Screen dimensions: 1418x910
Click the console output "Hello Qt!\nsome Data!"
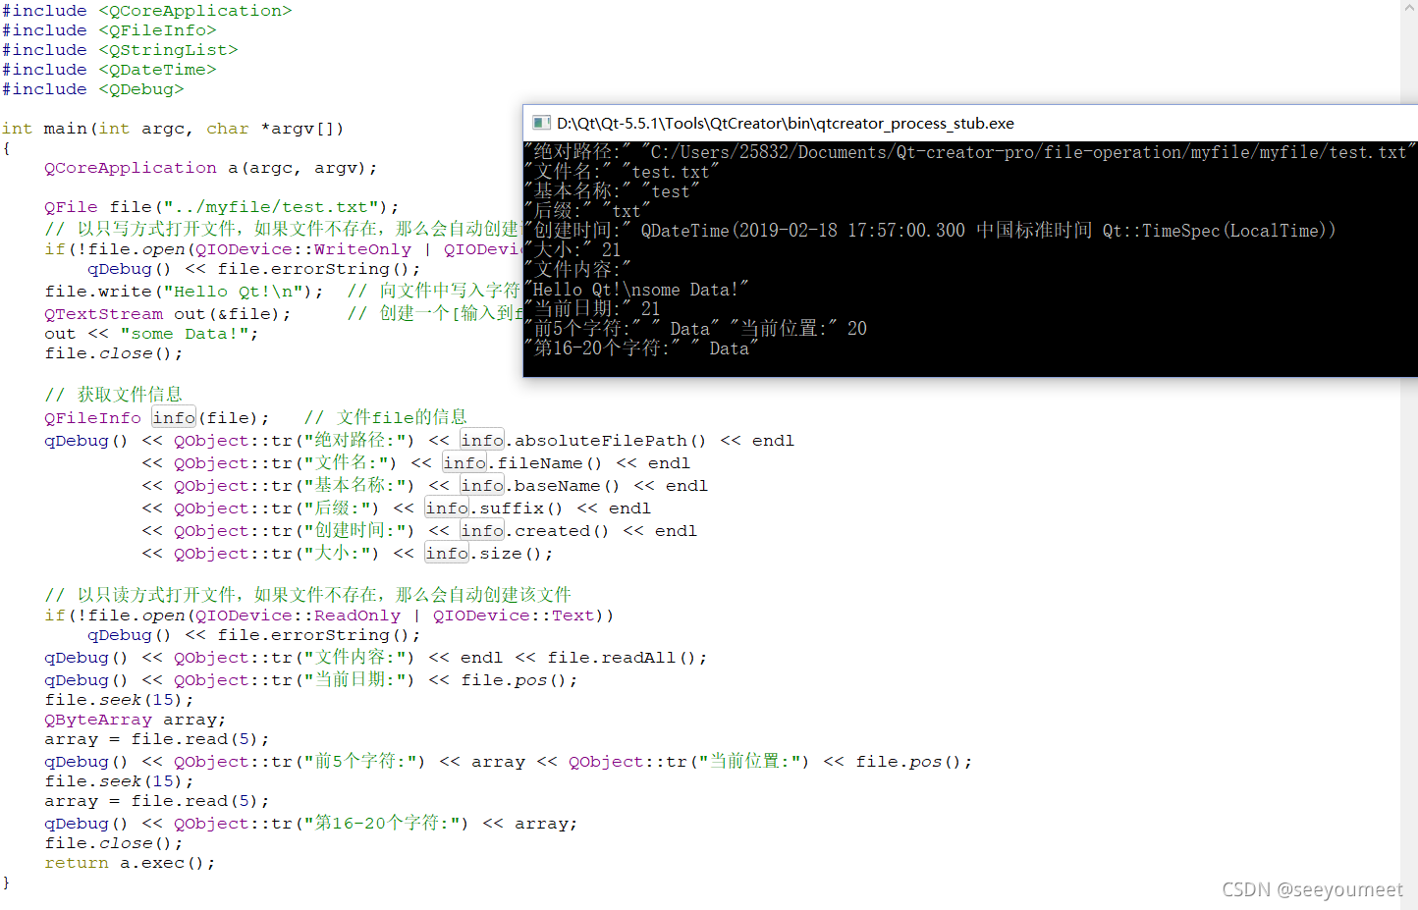tap(637, 290)
